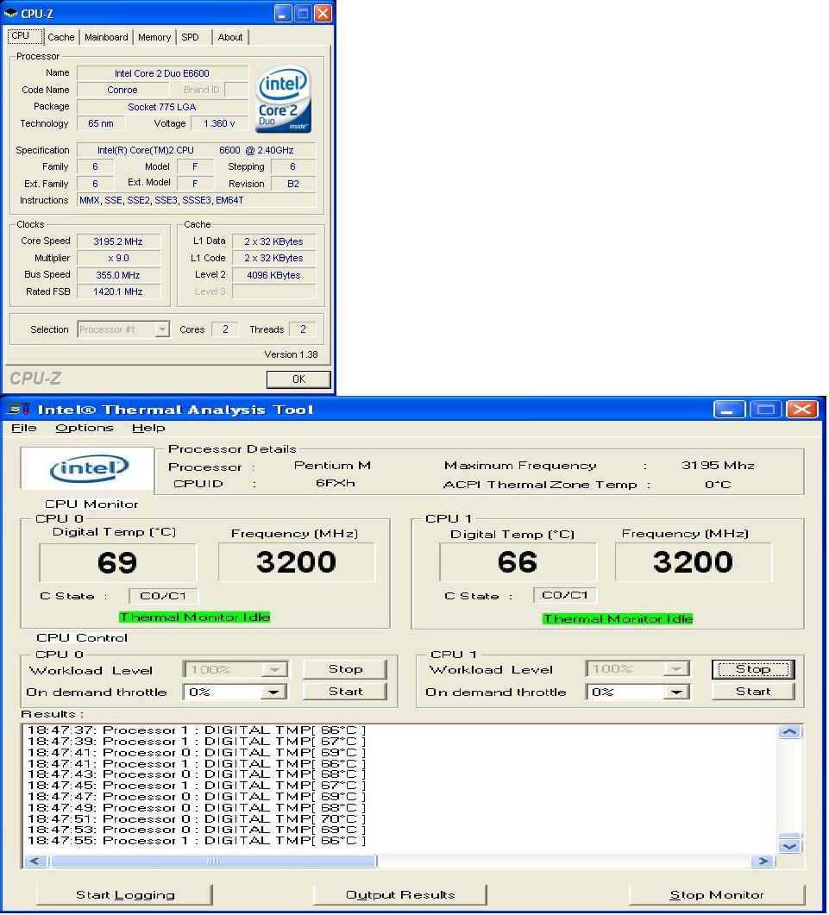This screenshot has height=915, width=829.
Task: Click results horizontal scroll left arrow
Action: (x=35, y=861)
